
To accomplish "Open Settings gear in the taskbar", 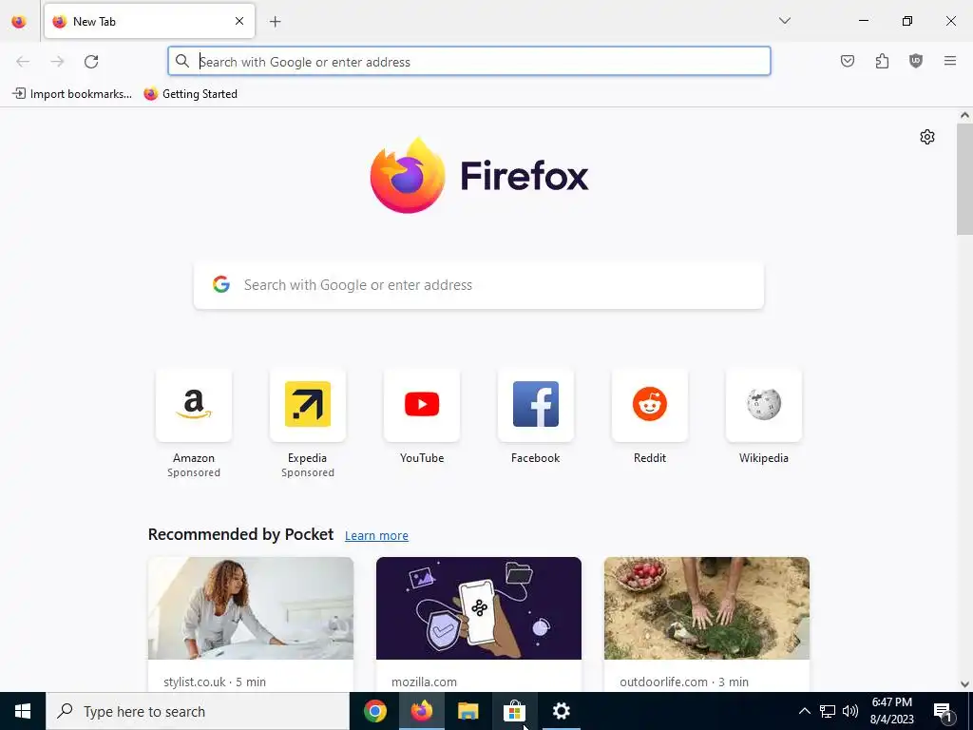I will click(561, 711).
